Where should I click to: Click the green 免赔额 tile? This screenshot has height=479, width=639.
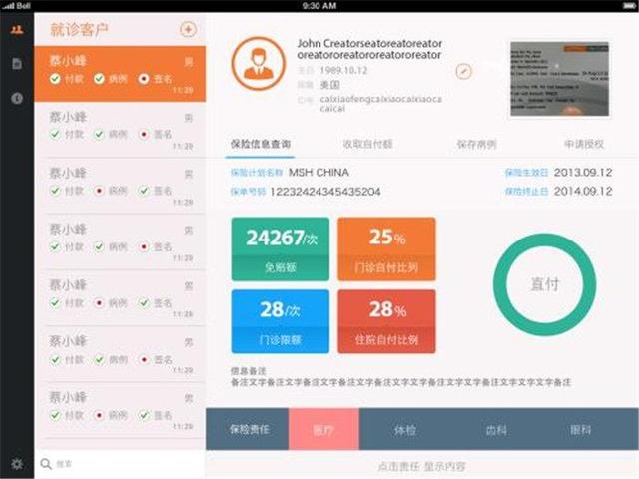[280, 249]
